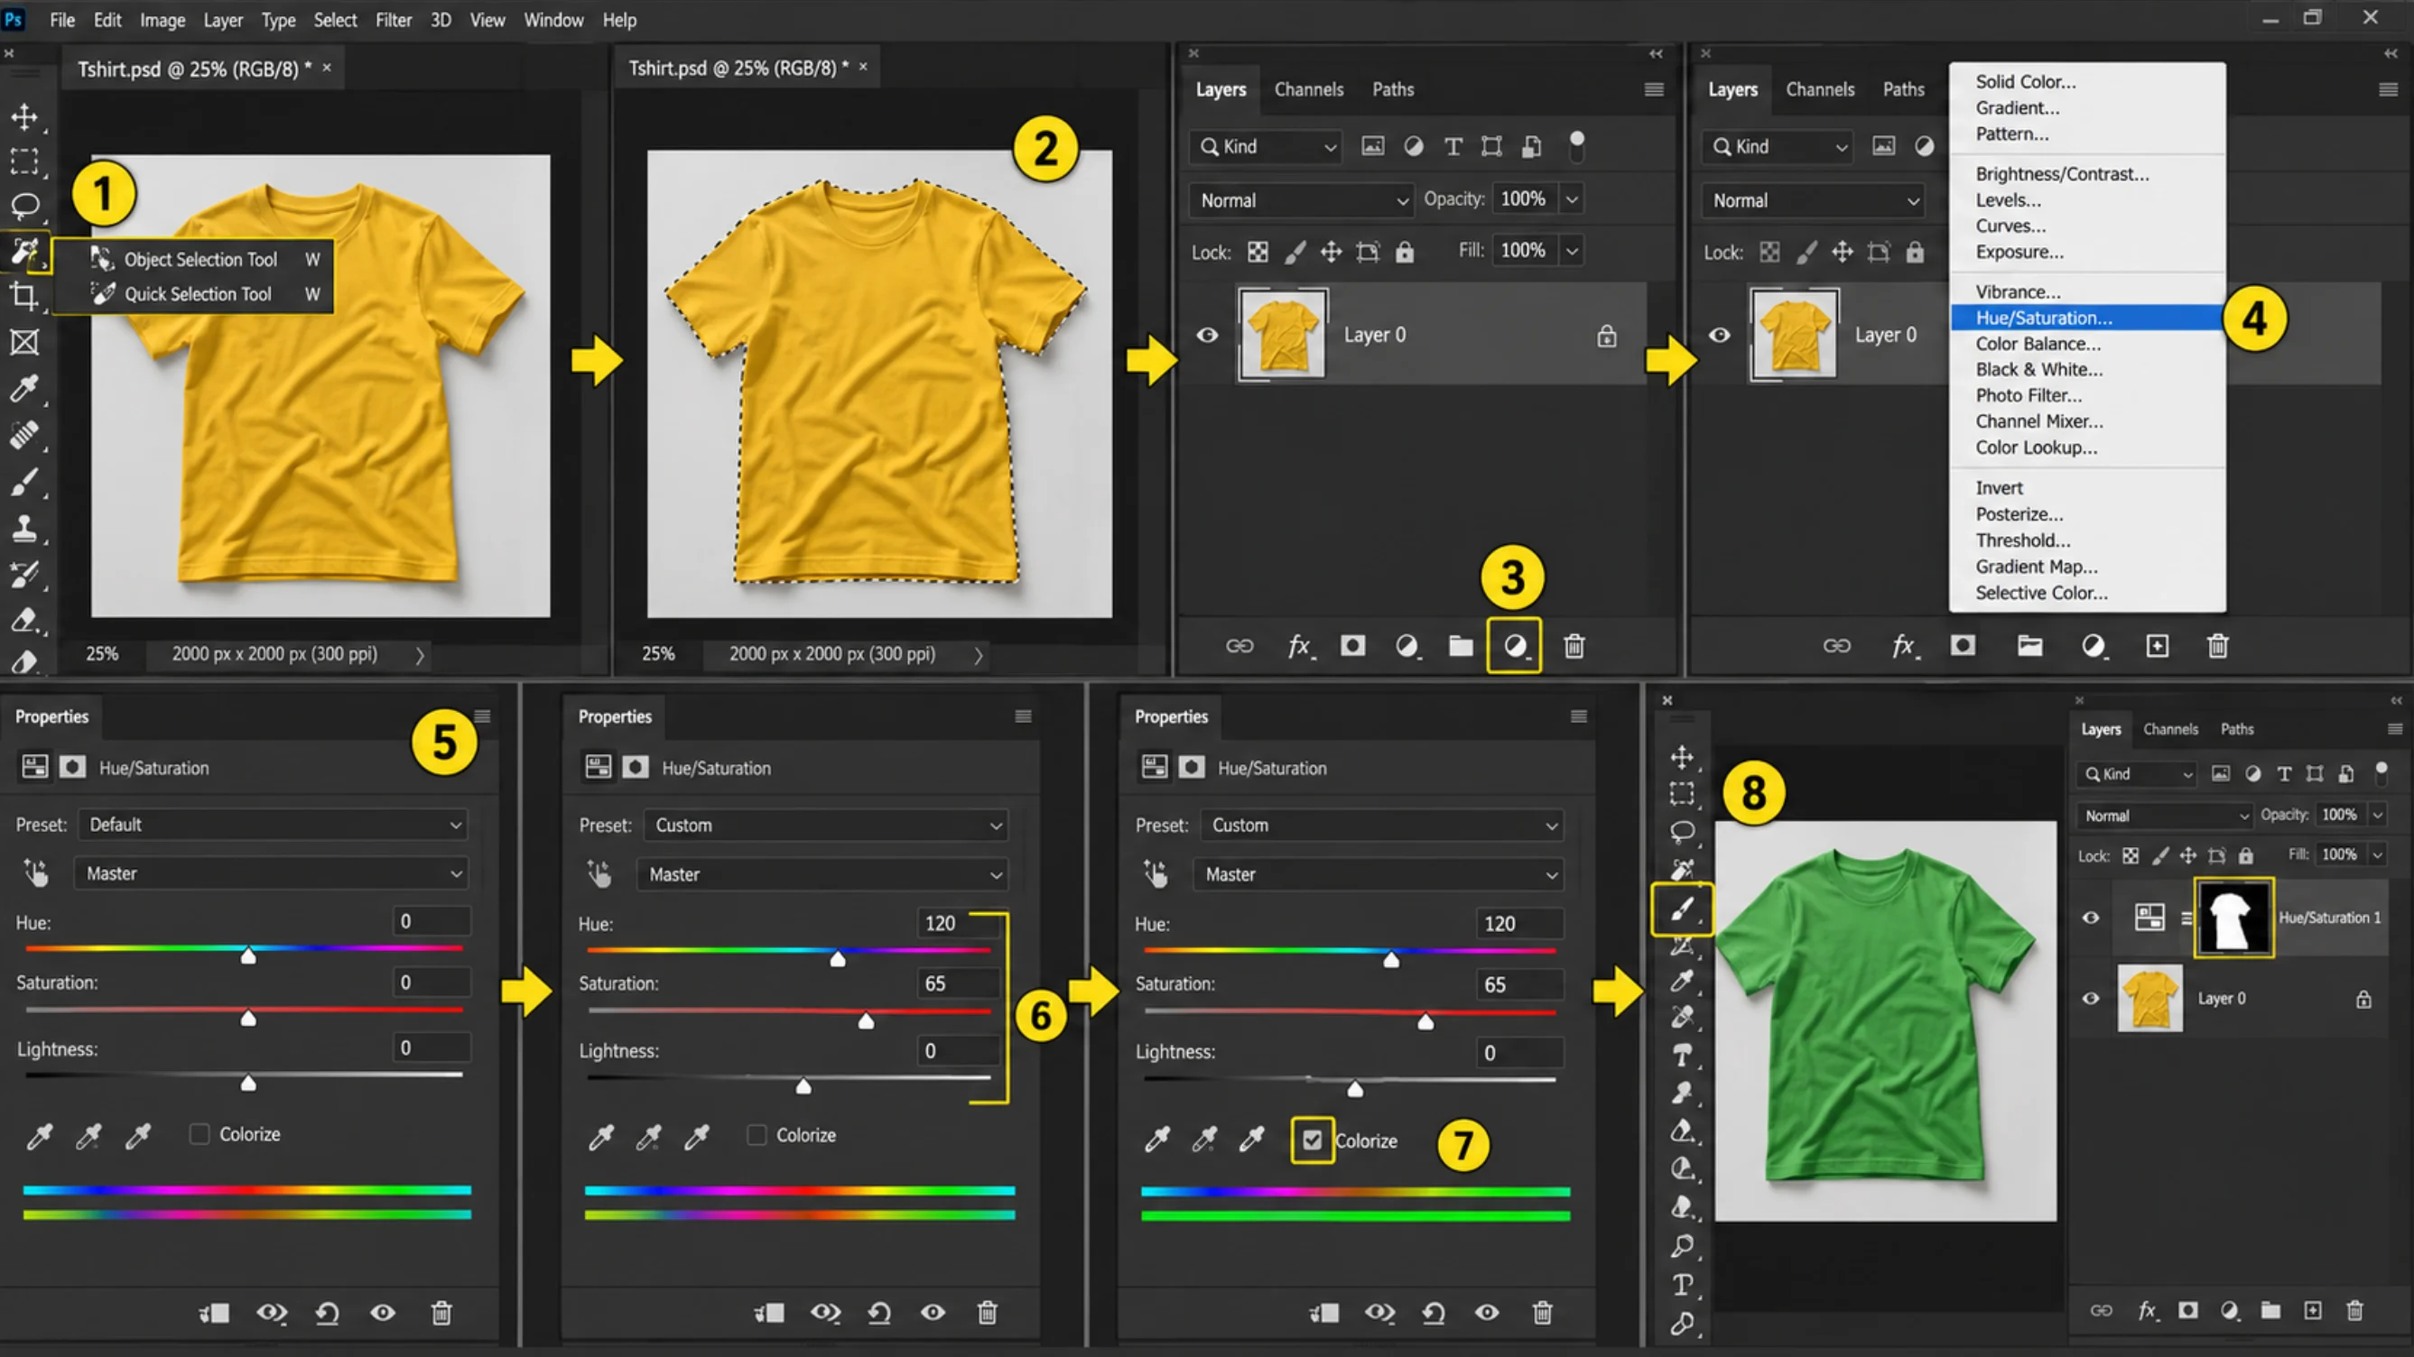Open the panel menu of the Preset Default Properties panel
2414x1357 pixels.
click(483, 716)
